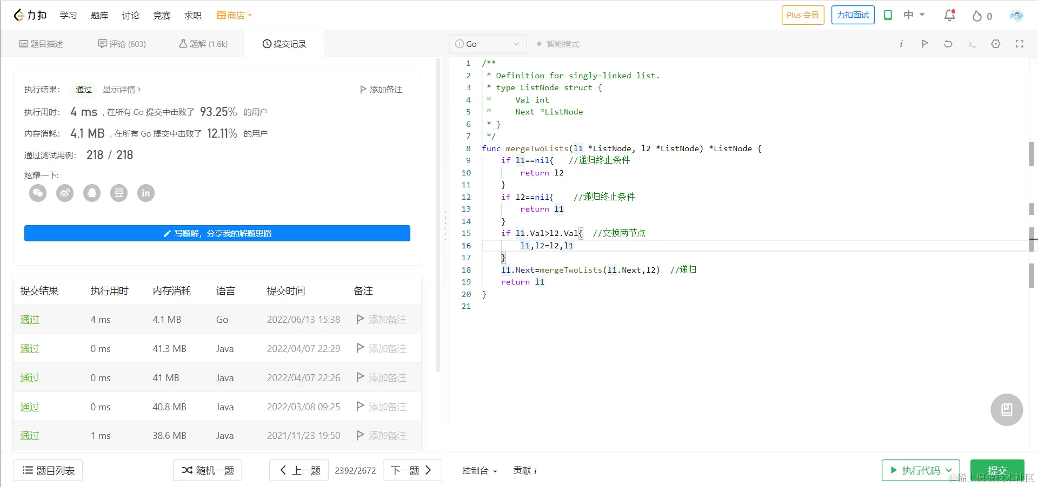Go to next problem 下一题
1038x487 pixels.
[x=412, y=471]
